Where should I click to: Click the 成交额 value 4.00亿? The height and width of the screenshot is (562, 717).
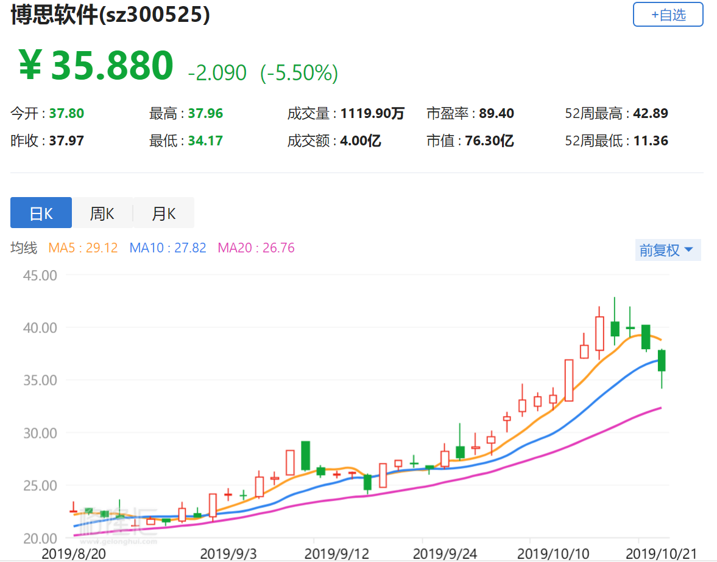[x=361, y=140]
